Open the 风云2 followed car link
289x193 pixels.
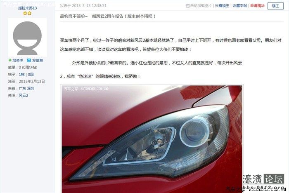24,95
